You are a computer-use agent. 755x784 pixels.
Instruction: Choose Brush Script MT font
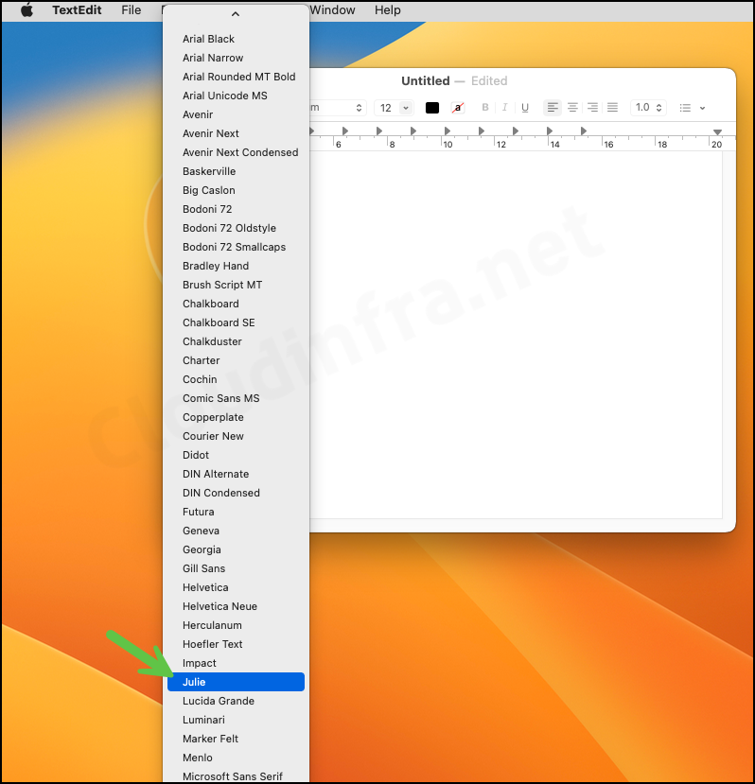point(236,285)
